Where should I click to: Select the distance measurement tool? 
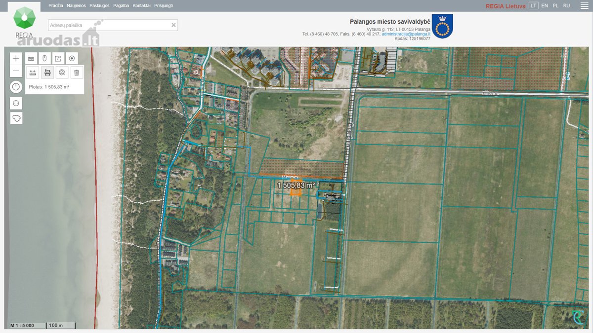33,73
